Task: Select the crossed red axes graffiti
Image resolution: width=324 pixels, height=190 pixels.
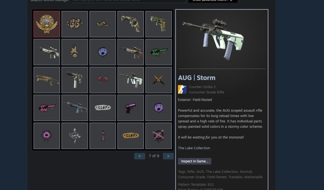Action: coord(103,80)
